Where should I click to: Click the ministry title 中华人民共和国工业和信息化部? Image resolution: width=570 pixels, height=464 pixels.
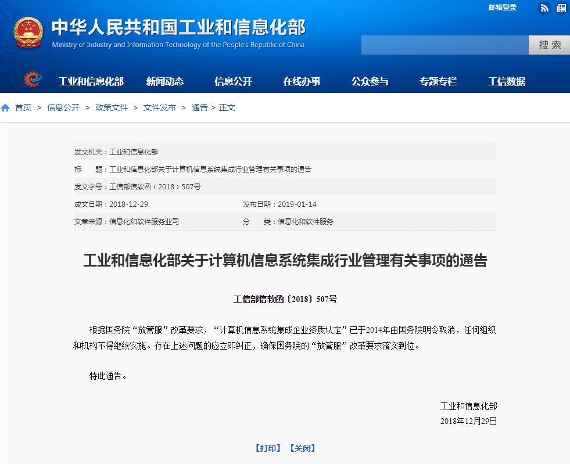[x=178, y=27]
